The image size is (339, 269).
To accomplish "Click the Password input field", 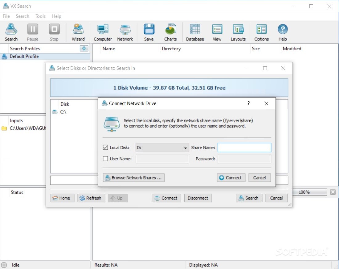I will coord(244,159).
